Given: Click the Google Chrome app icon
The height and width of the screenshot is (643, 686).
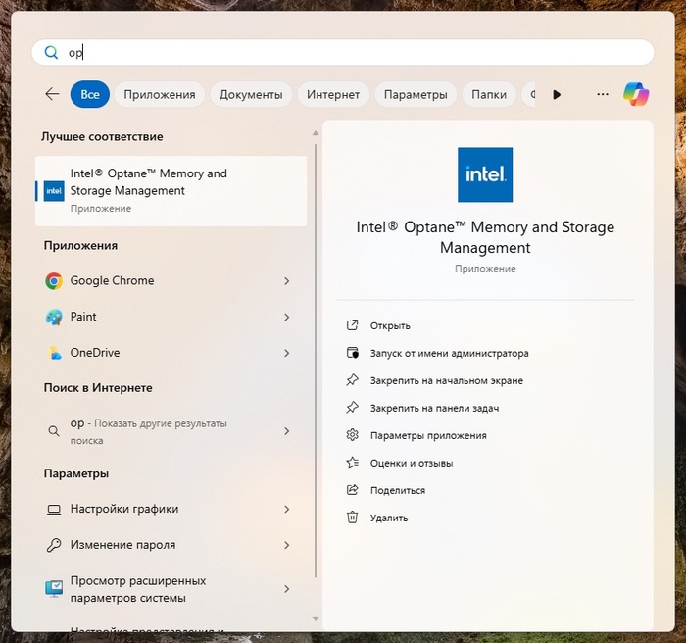Looking at the screenshot, I should tap(54, 281).
